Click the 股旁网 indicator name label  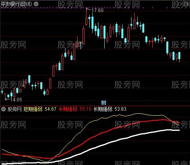pyautogui.click(x=15, y=109)
